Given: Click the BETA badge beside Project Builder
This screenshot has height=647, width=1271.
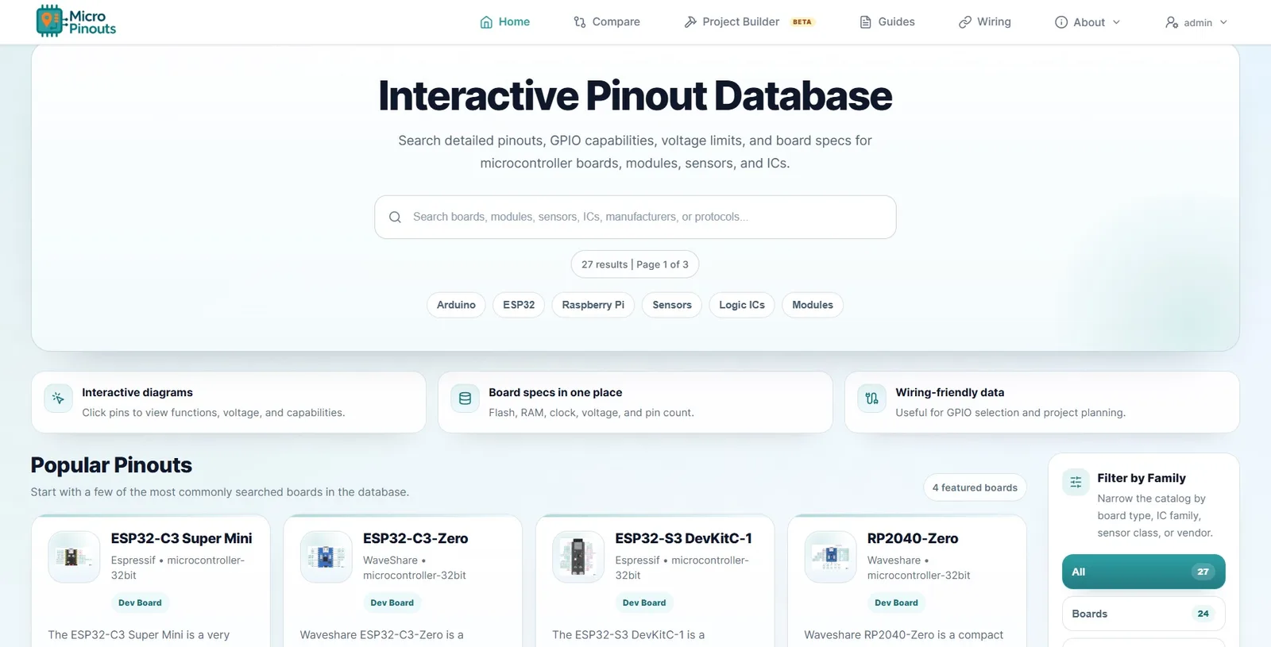Looking at the screenshot, I should click(802, 22).
